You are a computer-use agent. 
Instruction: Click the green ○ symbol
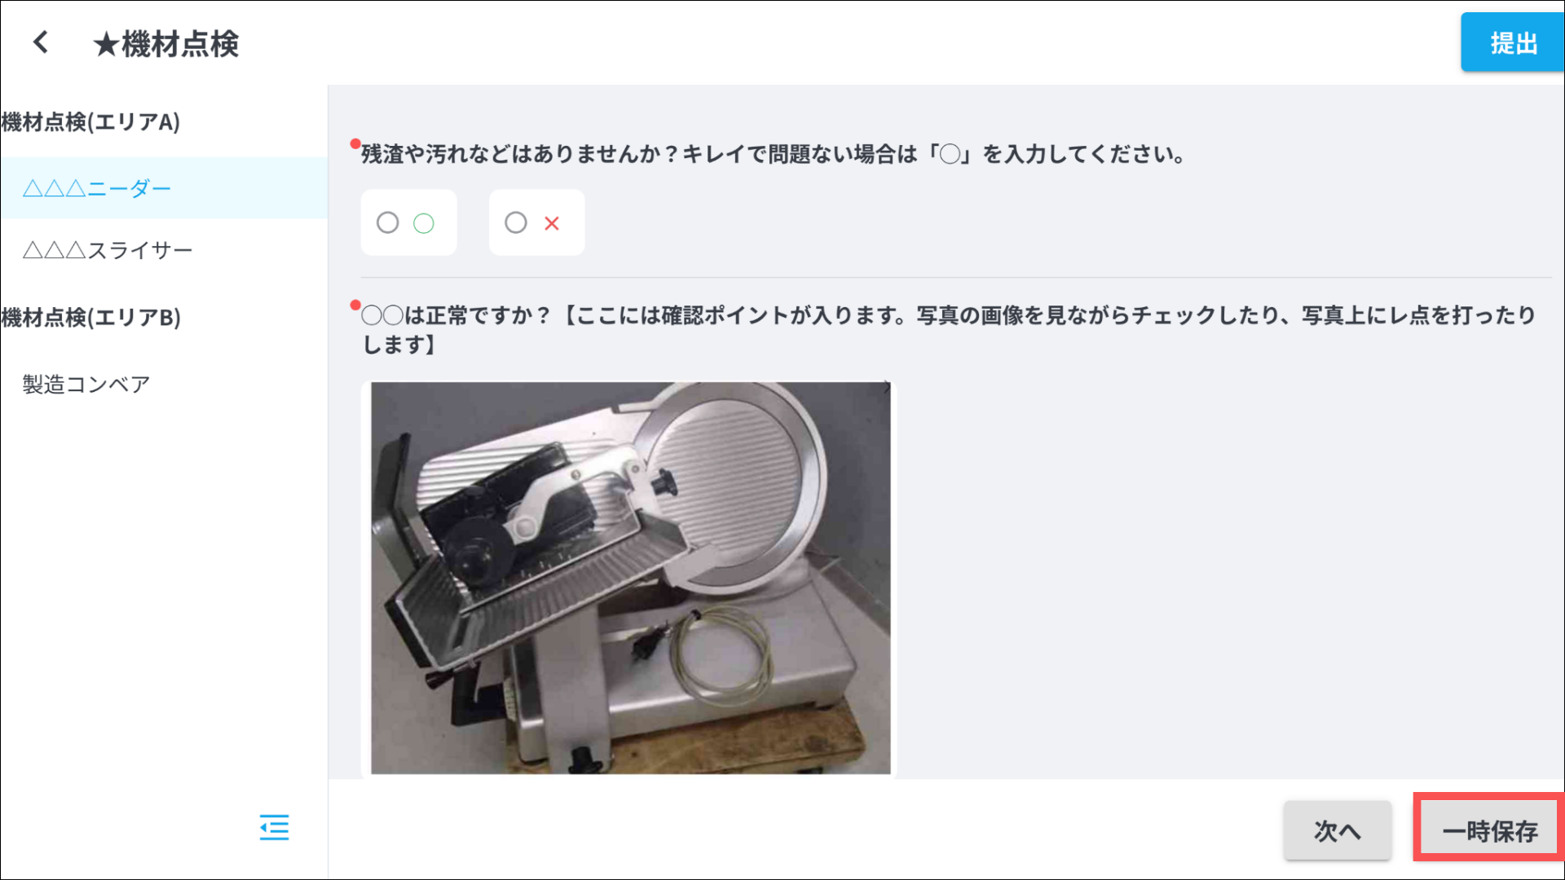pos(424,223)
